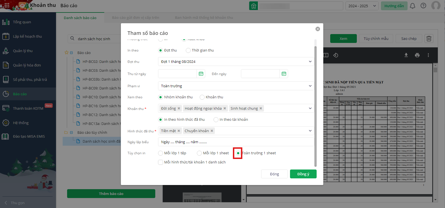This screenshot has width=445, height=208.
Task: Expand the Hình thức đã thu dropdown
Action: [310, 131]
